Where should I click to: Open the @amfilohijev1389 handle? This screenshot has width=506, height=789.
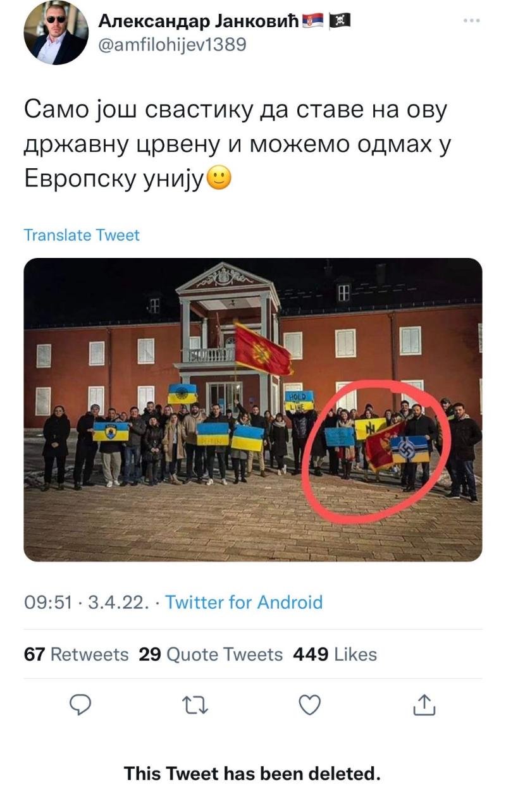[x=172, y=46]
